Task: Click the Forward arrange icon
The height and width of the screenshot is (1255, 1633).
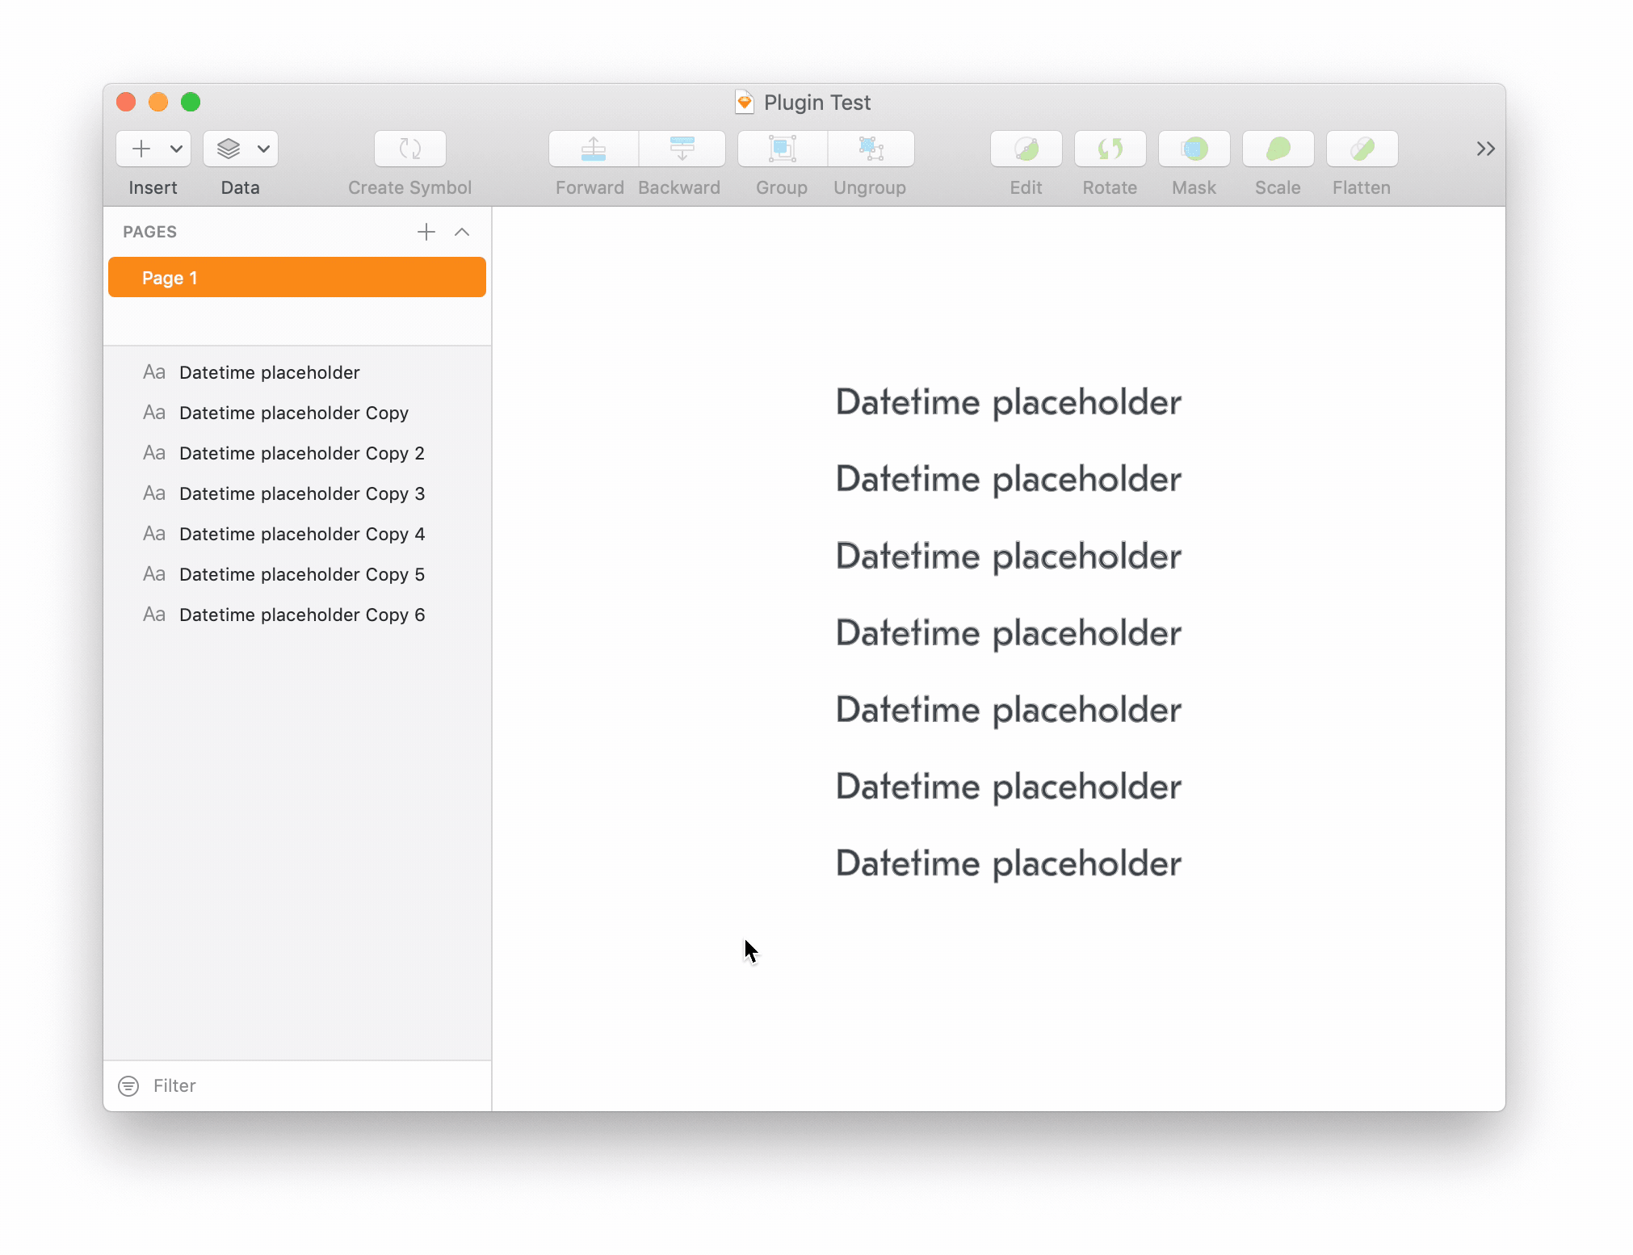Action: pos(594,149)
